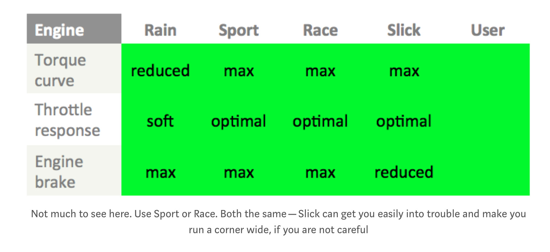550x252 pixels.
Task: Select the Rain column header
Action: (x=160, y=30)
